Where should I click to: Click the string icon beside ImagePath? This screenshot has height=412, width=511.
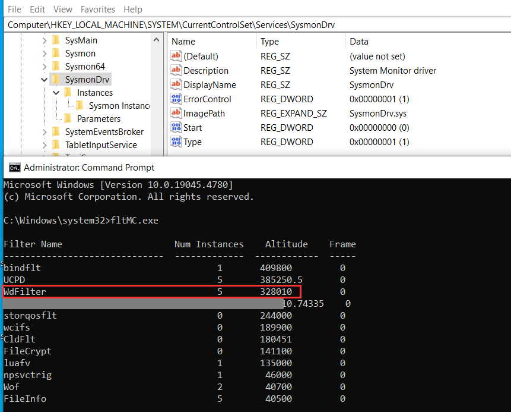[x=176, y=114]
